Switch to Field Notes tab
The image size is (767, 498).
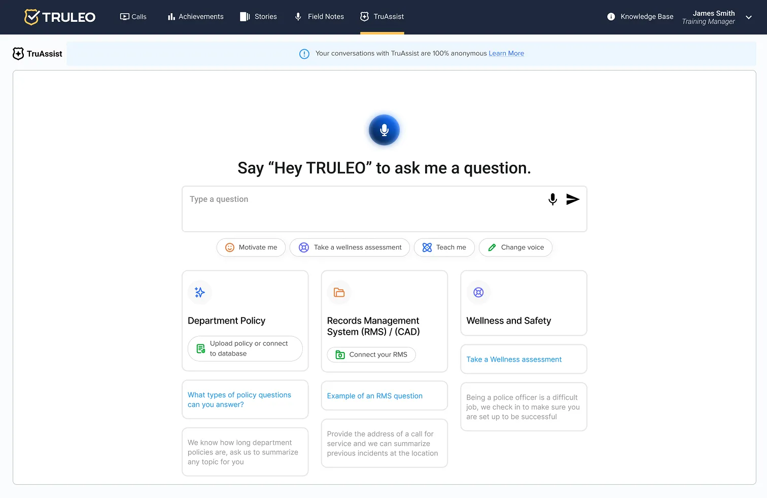319,17
